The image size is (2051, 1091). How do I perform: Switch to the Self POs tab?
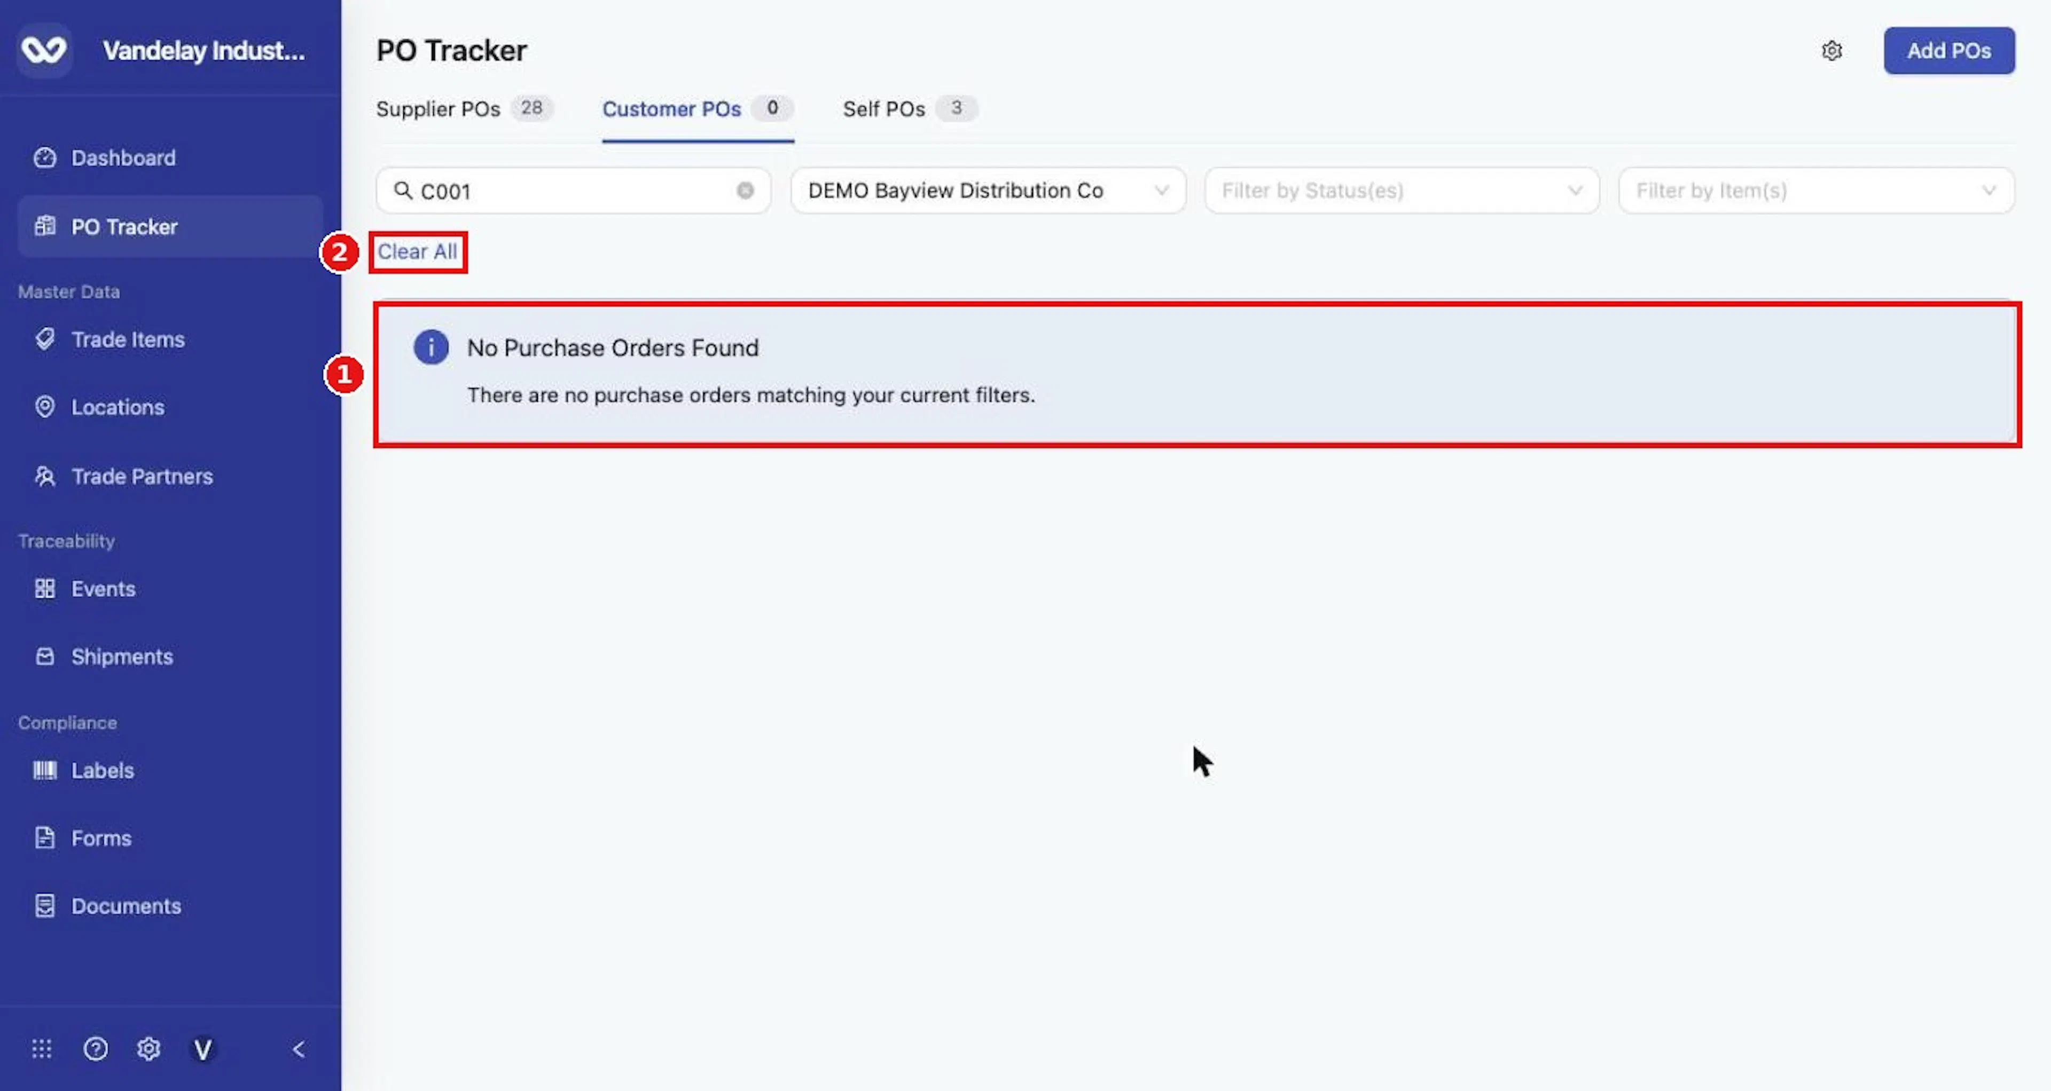(x=910, y=108)
